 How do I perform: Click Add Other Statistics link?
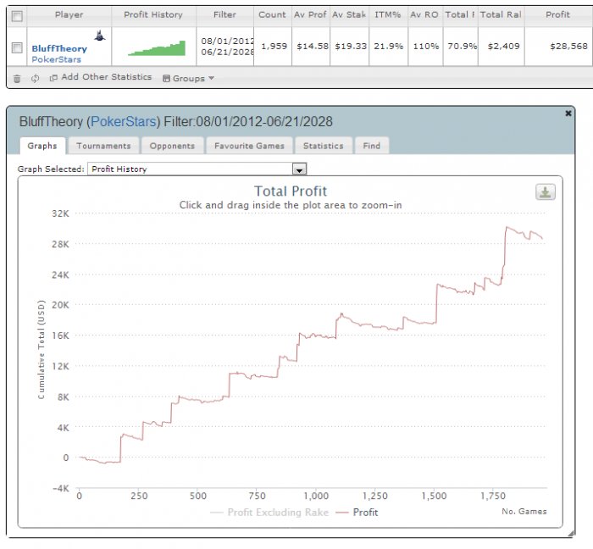(106, 77)
